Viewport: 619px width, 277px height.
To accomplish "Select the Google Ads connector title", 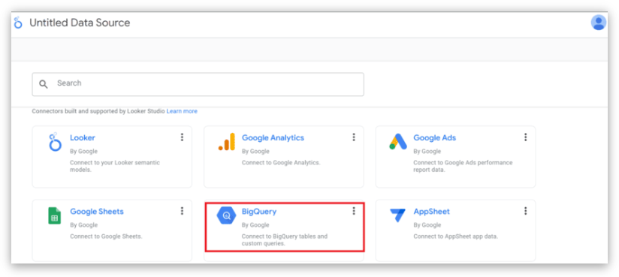I will pyautogui.click(x=435, y=137).
